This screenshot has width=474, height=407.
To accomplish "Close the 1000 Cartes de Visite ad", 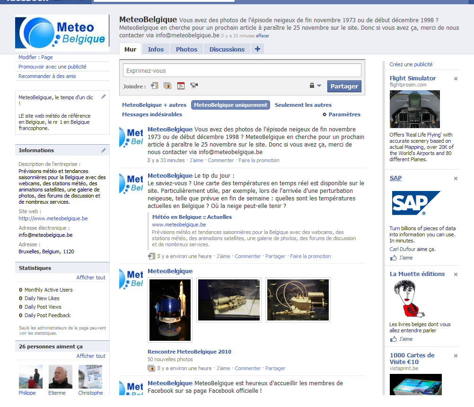I will coord(456,355).
